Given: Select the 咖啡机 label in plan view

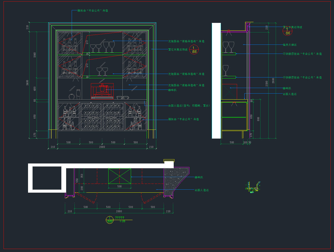Looking at the screenshot, I should pos(199,177).
